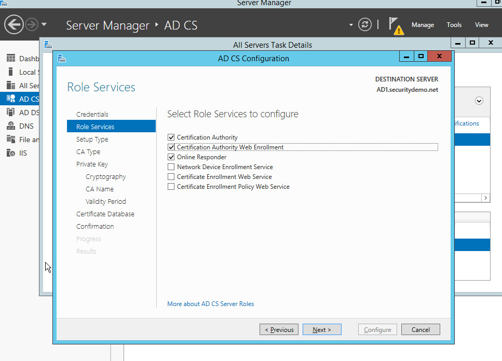Click the Next button
This screenshot has height=361, width=502.
click(322, 329)
